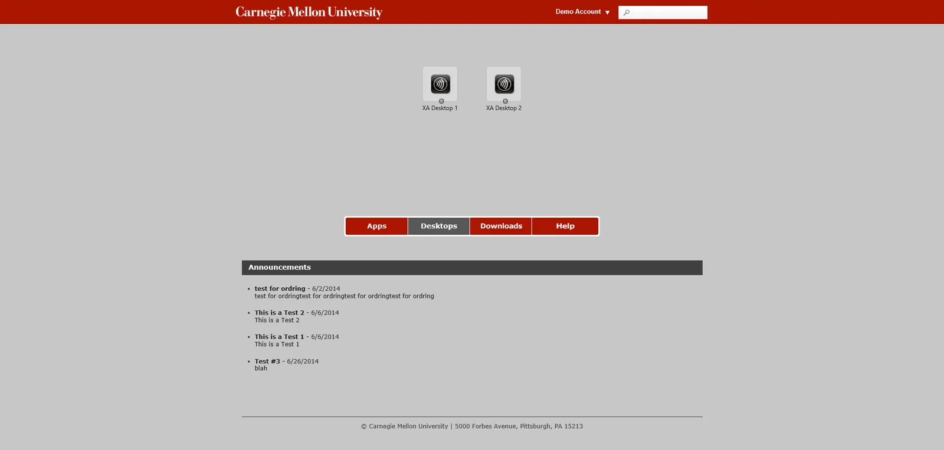Image resolution: width=944 pixels, height=450 pixels.
Task: Click the search magnifier icon
Action: point(627,12)
